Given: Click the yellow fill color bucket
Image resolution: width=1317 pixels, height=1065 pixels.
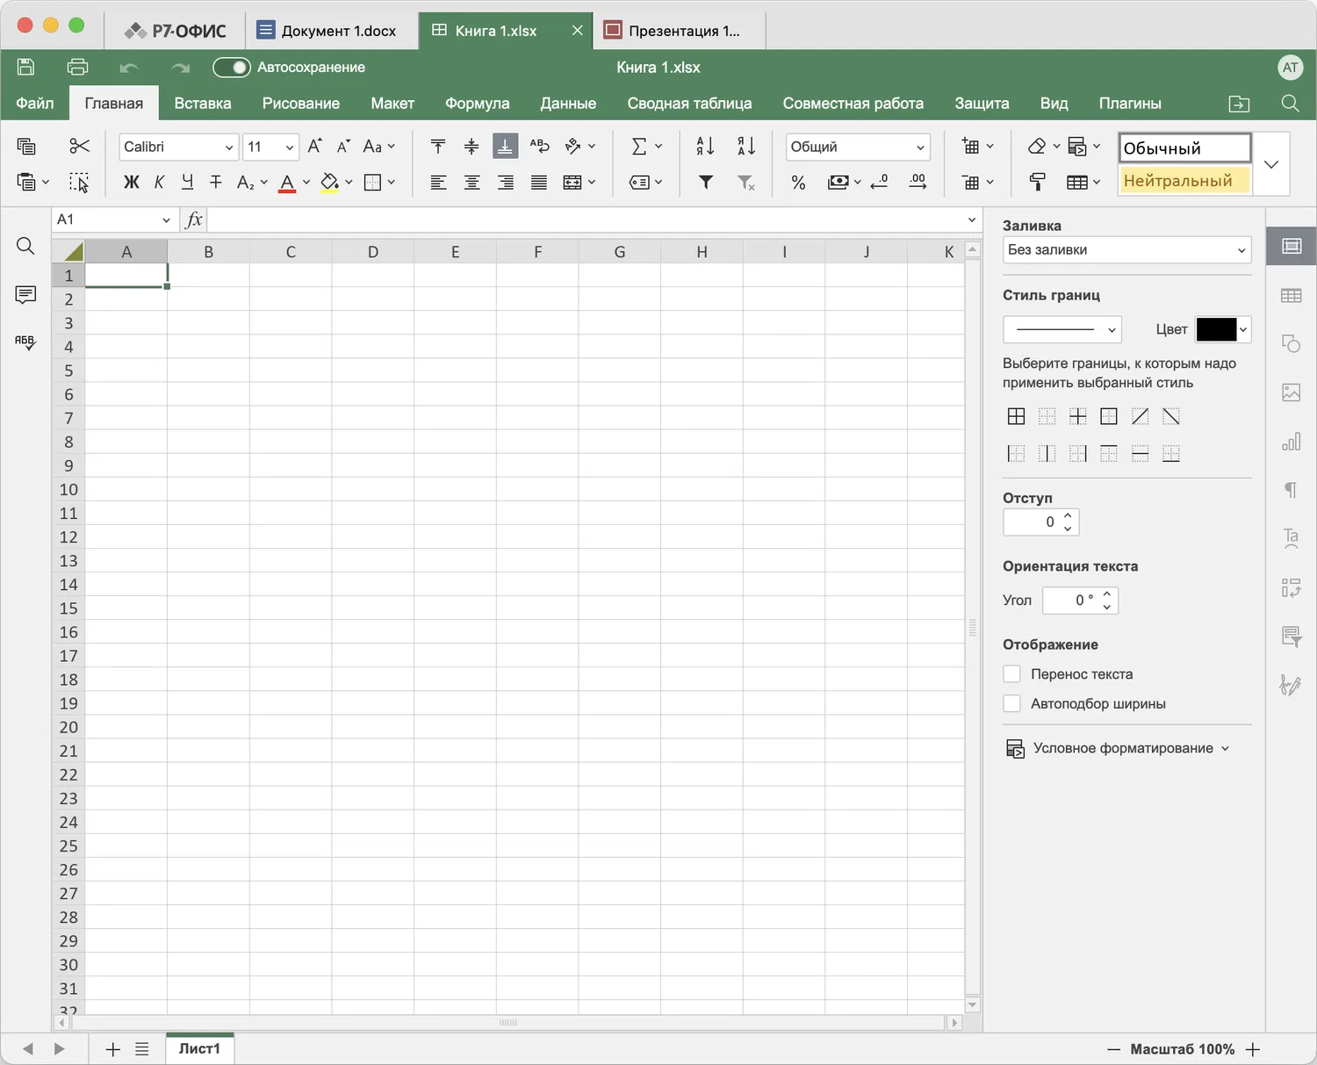Looking at the screenshot, I should tap(329, 183).
